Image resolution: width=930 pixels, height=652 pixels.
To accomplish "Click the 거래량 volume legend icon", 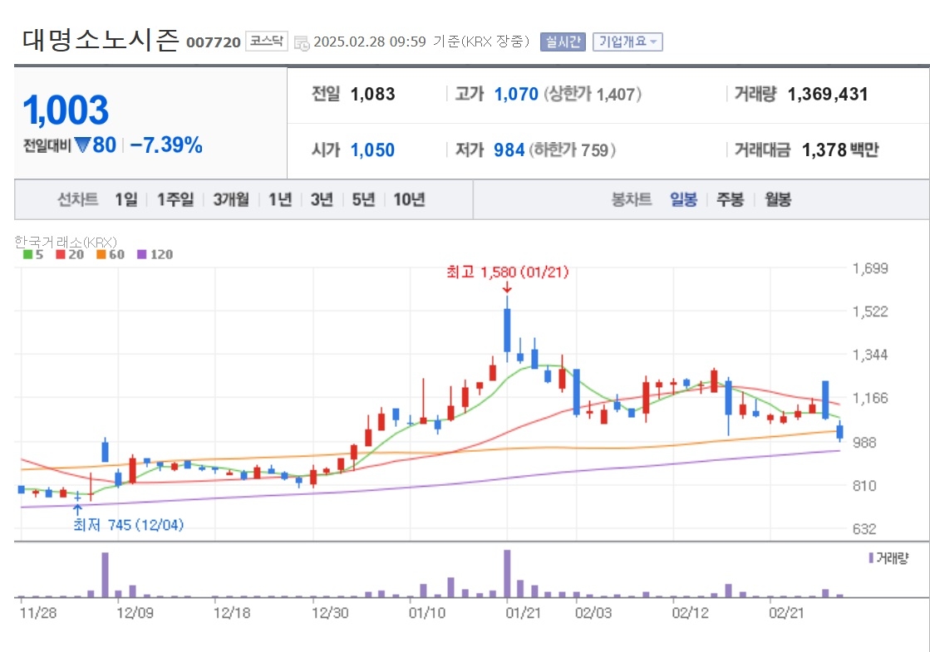I will coord(871,558).
